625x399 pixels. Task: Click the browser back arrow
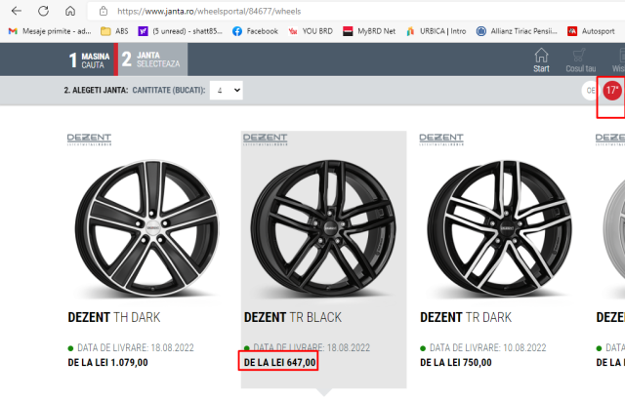point(17,11)
